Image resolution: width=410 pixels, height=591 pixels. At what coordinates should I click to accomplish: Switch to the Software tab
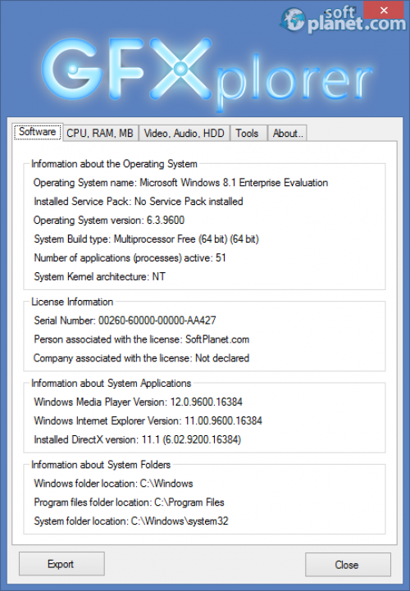[38, 132]
